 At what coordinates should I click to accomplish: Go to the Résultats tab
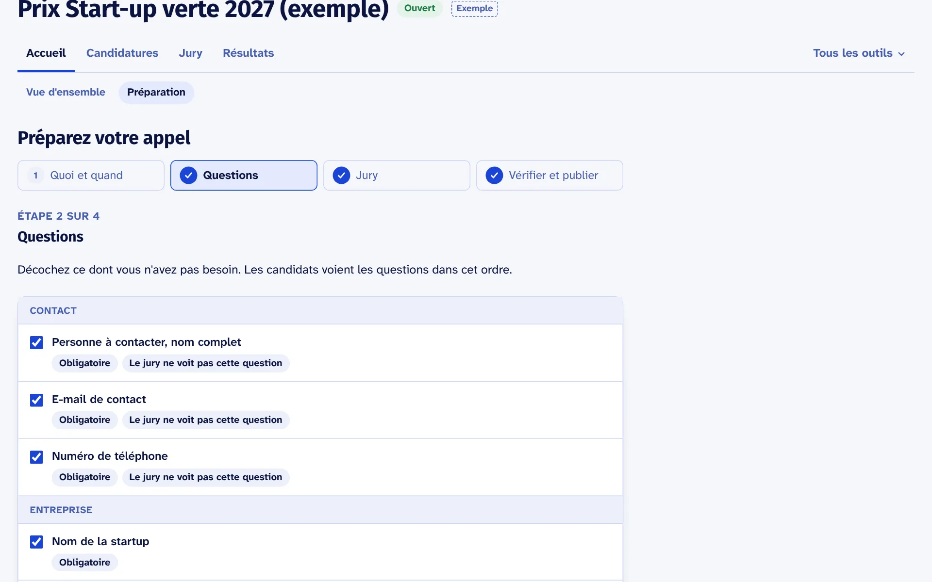pos(248,53)
